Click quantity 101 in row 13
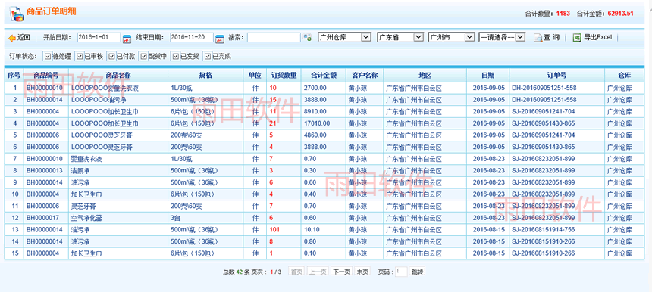Viewport: 652px width, 292px height. point(274,230)
